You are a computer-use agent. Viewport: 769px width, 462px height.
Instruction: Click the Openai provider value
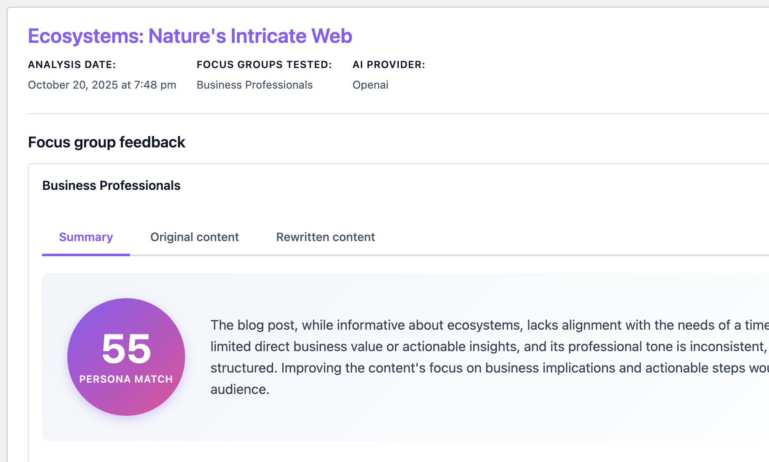tap(370, 85)
